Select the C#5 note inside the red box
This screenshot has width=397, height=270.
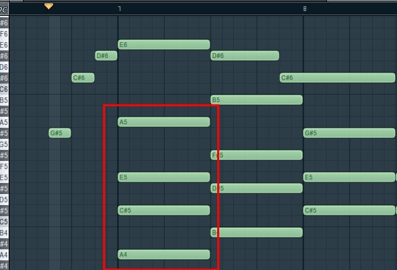click(164, 211)
